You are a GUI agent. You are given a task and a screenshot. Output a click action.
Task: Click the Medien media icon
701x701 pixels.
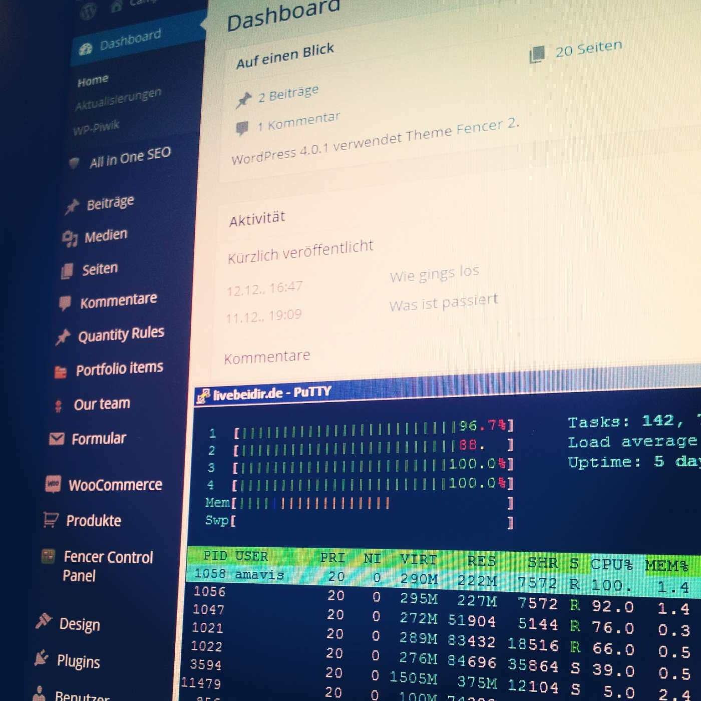click(x=70, y=239)
